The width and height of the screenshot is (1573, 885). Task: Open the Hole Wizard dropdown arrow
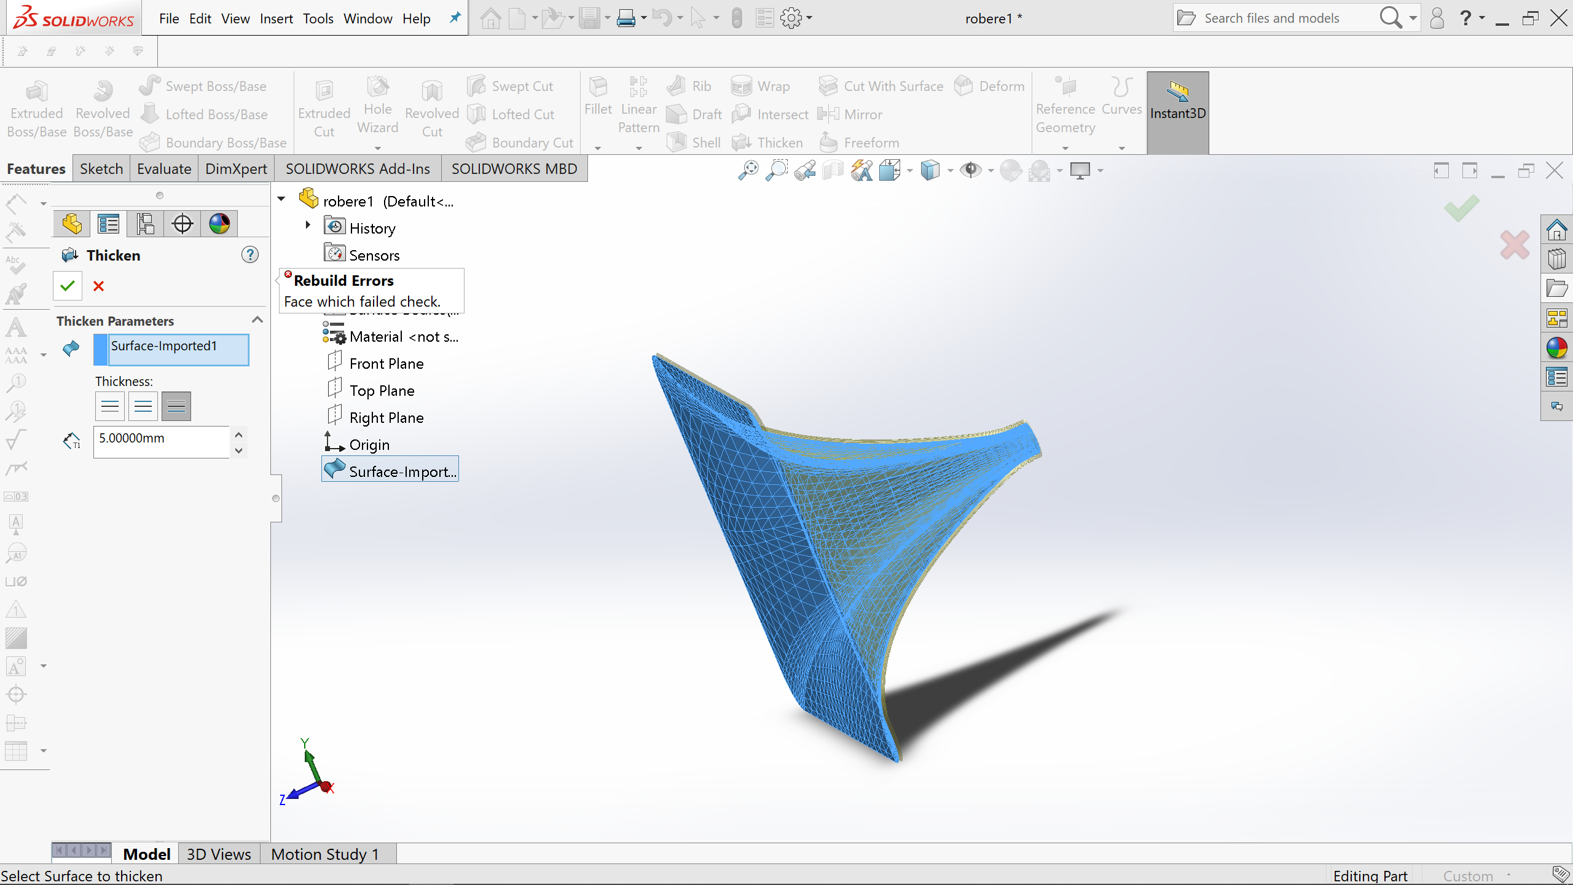[x=378, y=148]
